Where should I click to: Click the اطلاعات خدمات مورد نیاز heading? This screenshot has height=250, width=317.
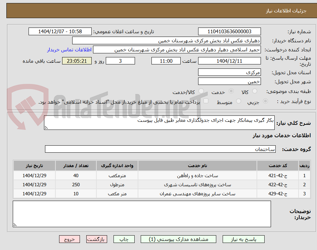coord(282,136)
